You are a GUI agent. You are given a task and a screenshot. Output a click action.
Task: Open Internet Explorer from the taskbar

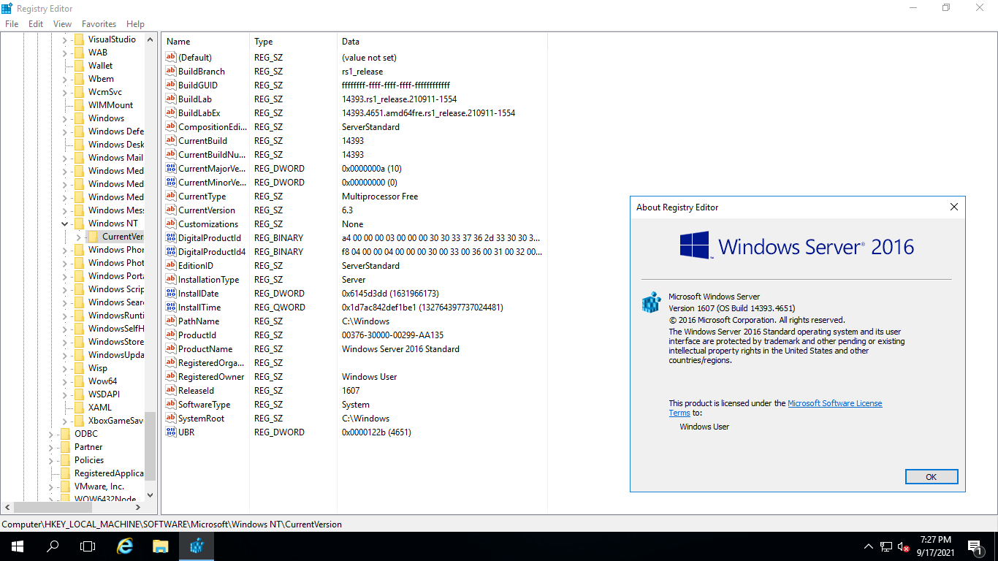(125, 546)
